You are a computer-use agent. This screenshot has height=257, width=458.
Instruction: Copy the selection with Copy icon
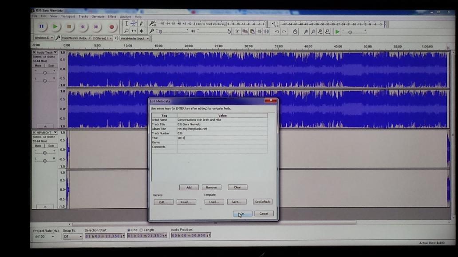[x=245, y=31]
